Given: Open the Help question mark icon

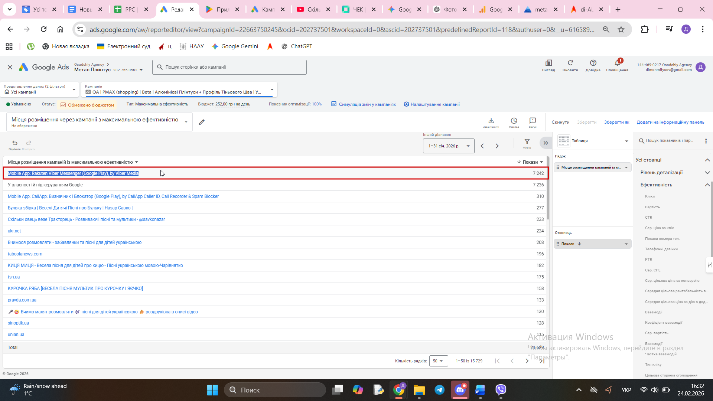Looking at the screenshot, I should click(x=593, y=63).
